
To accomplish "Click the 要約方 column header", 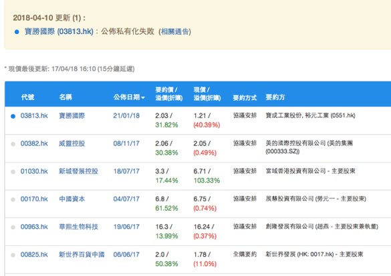I will [275, 97].
